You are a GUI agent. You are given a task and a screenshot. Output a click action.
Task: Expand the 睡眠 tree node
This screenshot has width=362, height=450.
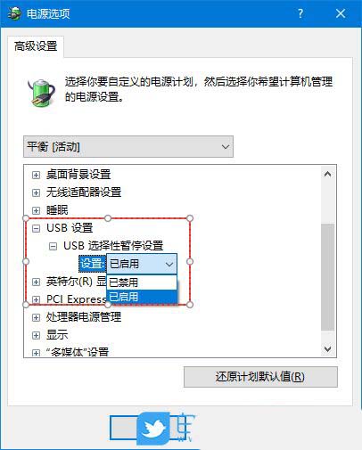pos(36,210)
